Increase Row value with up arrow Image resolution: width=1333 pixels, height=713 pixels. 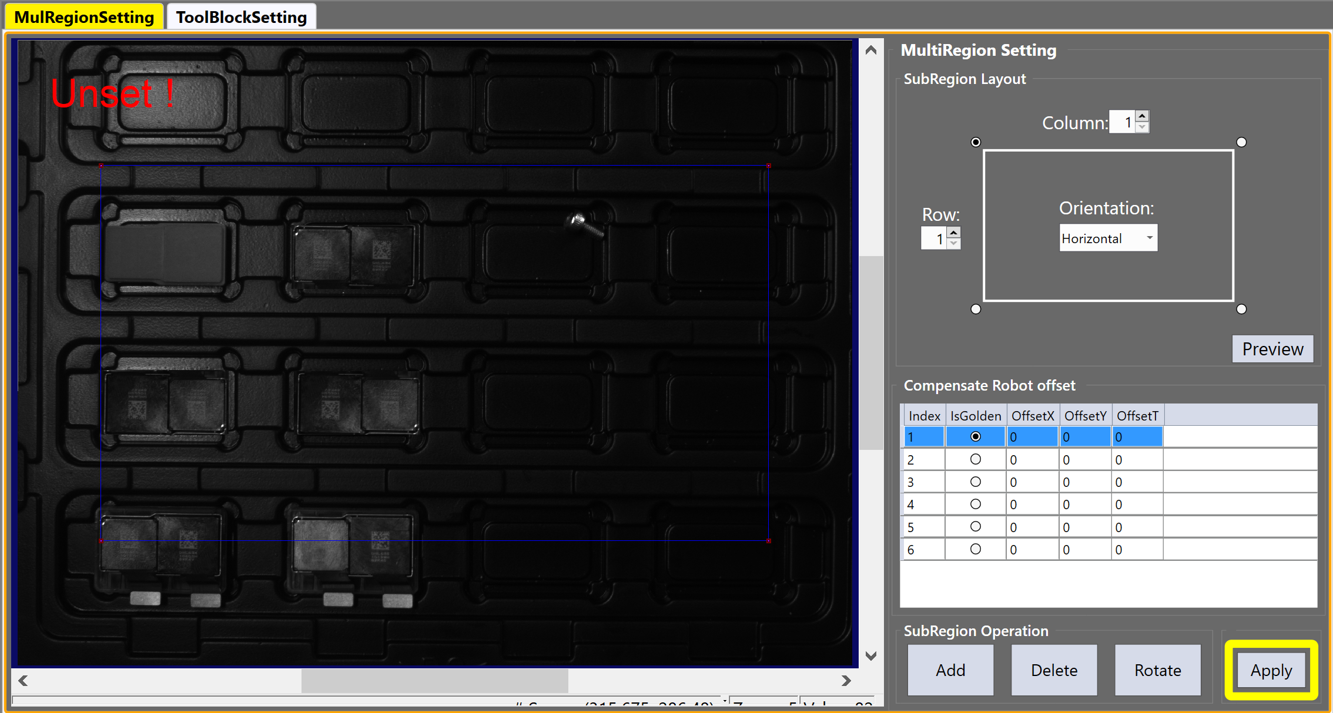[953, 233]
